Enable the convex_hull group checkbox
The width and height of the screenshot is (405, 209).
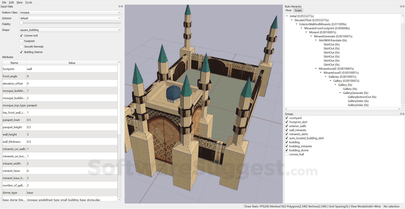click(x=287, y=155)
